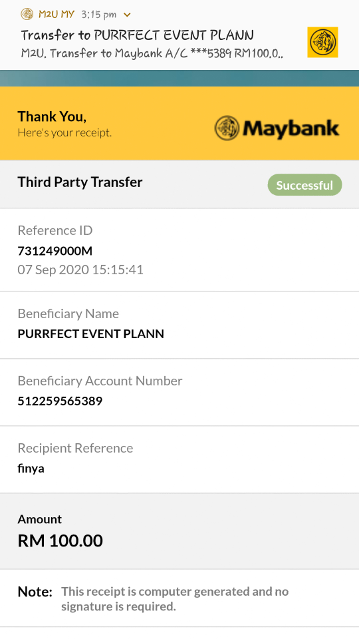Select the Third Party Transfer heading

pos(80,182)
